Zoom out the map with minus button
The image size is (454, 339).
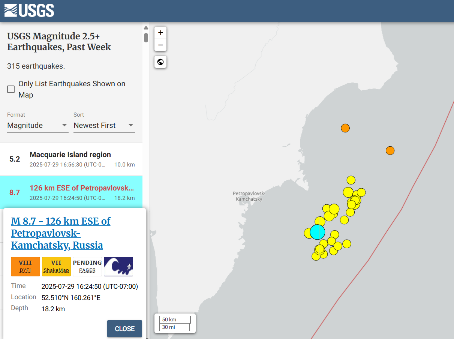click(160, 45)
